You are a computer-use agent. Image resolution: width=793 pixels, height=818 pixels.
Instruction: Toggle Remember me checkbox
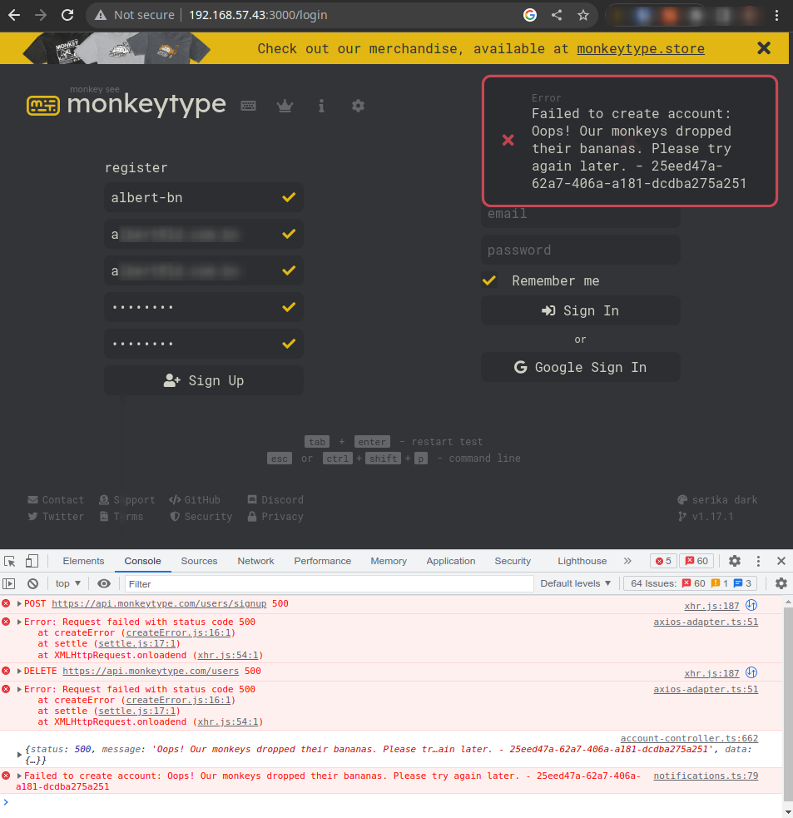tap(489, 280)
